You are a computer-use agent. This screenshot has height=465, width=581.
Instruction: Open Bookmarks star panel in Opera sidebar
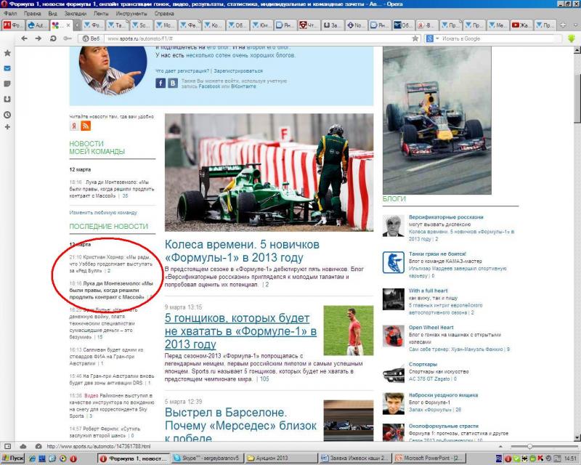[7, 53]
